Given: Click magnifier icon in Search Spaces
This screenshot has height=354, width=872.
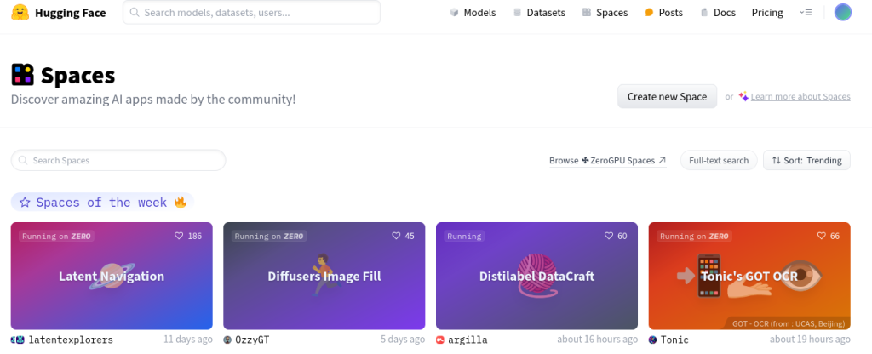Looking at the screenshot, I should (23, 160).
